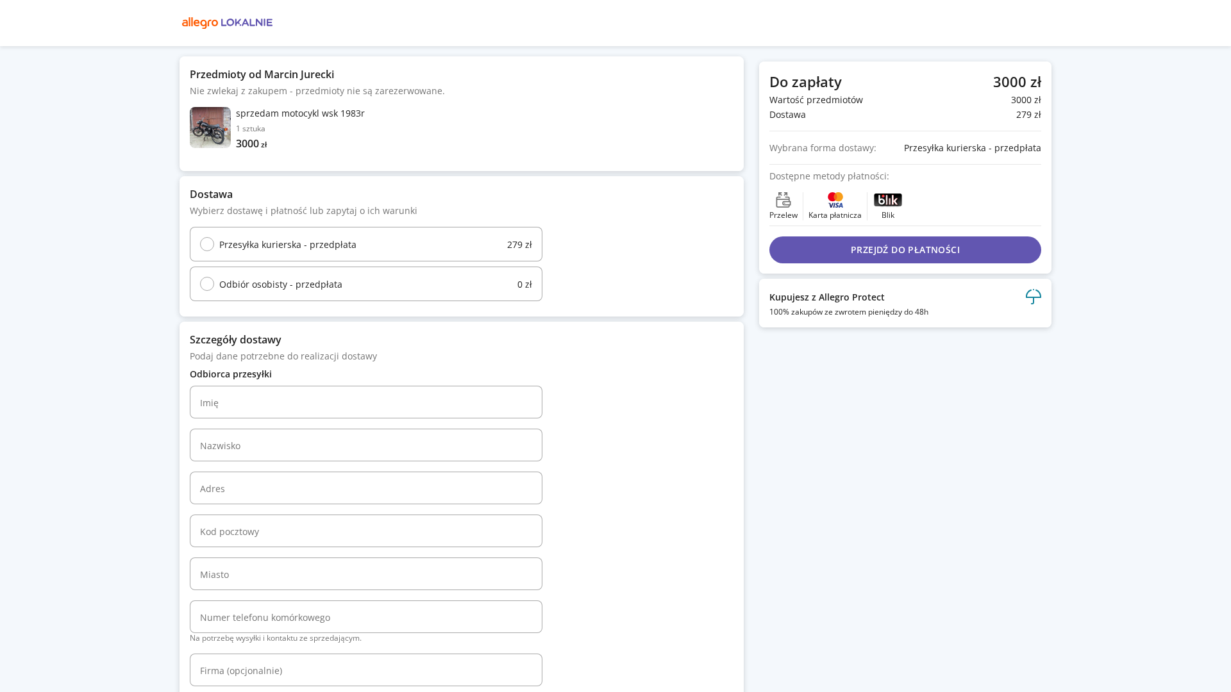
Task: Click the Kupujesz z Allegro Protect heading
Action: 826,297
